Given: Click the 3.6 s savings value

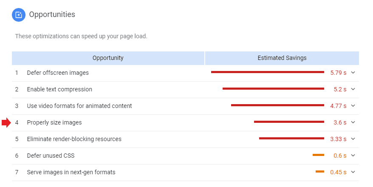Looking at the screenshot, I should point(340,122).
